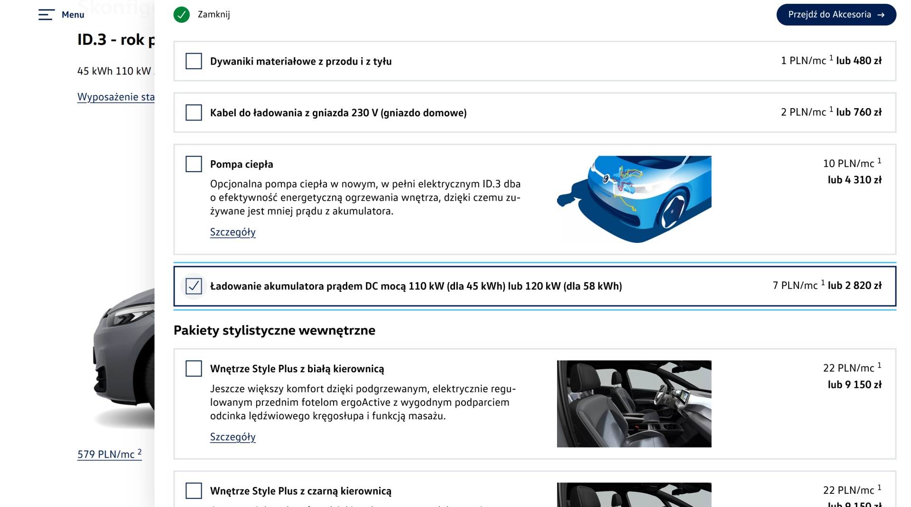Uncheck Ładowanie akumulatora prądem DC option
This screenshot has height=507, width=911.
(194, 286)
